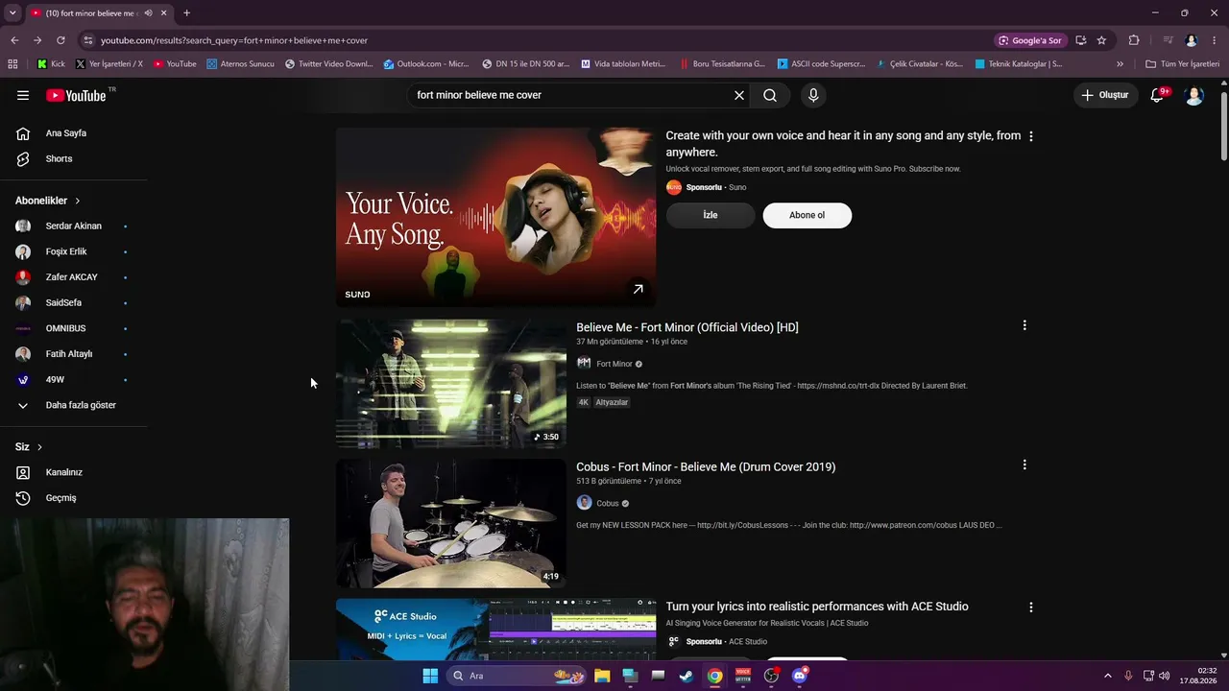Open options for Believe Me official video
This screenshot has height=691, width=1229.
point(1024,325)
